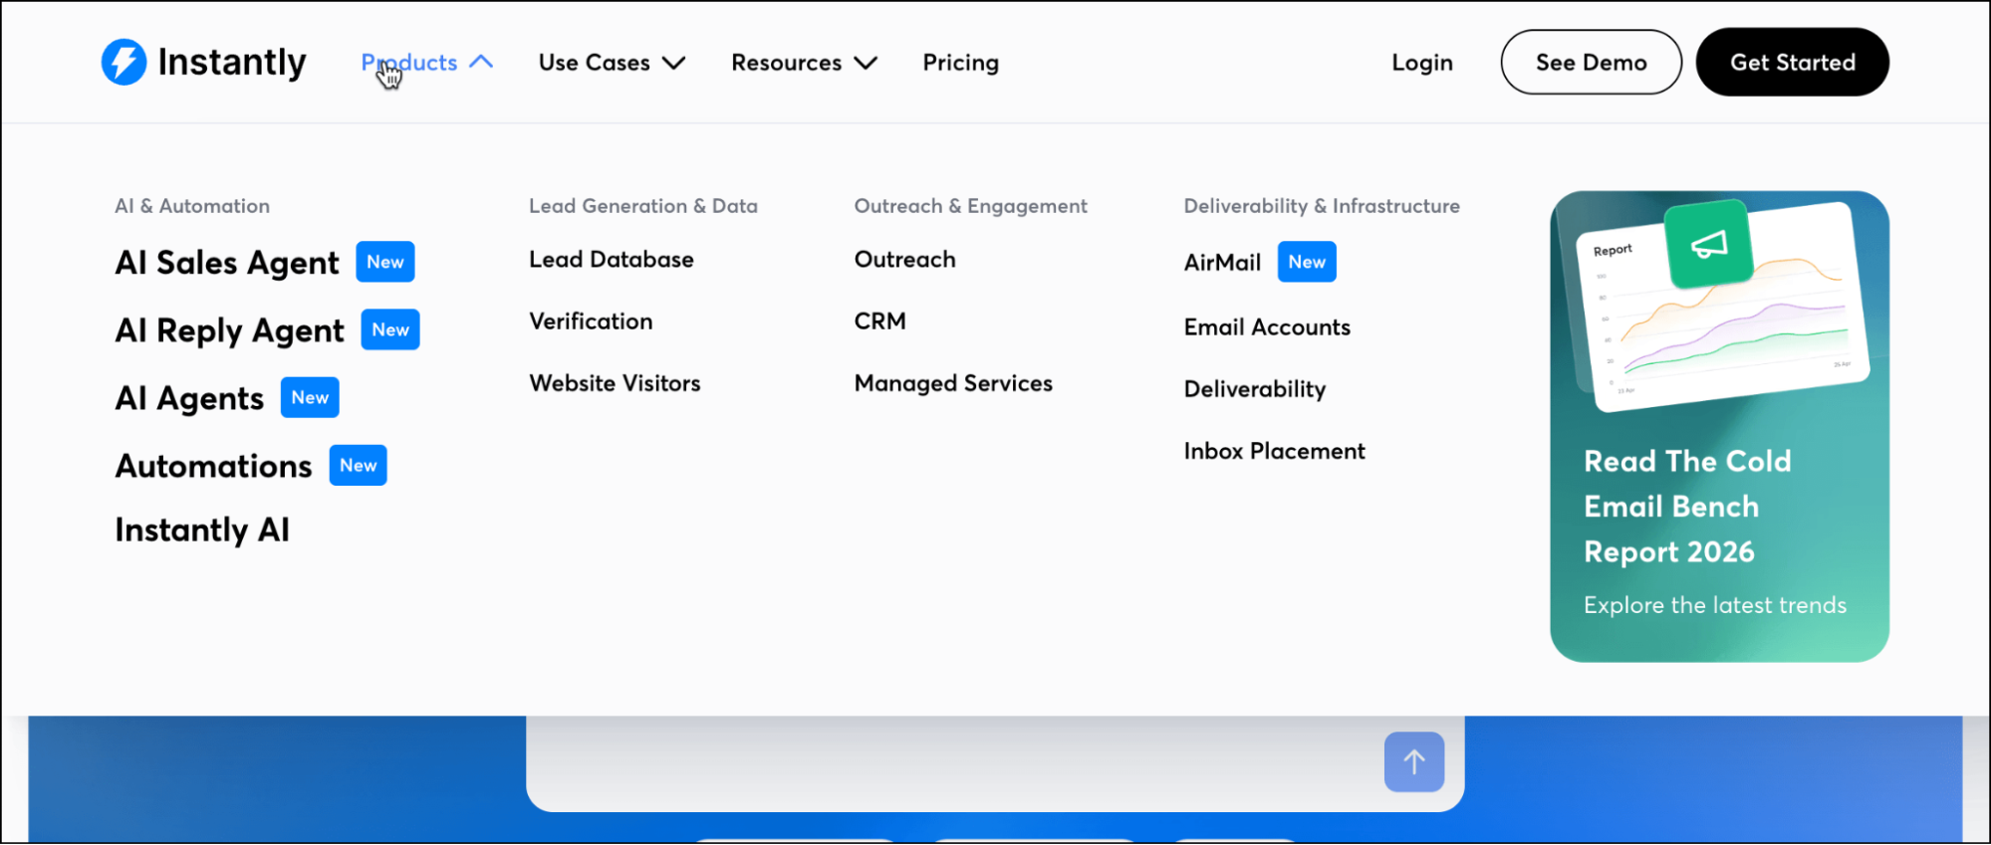1991x845 pixels.
Task: Select AI Agents from the menu
Action: coord(189,398)
